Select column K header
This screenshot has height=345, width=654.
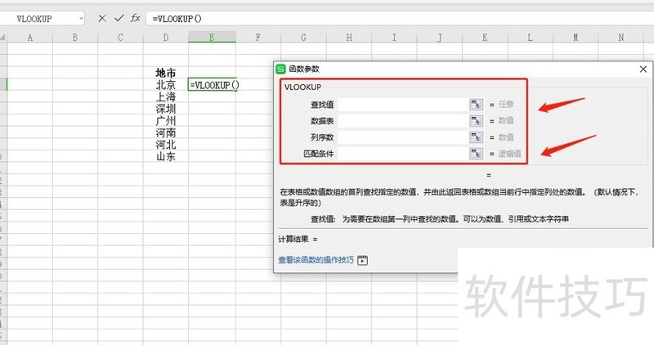click(x=485, y=37)
